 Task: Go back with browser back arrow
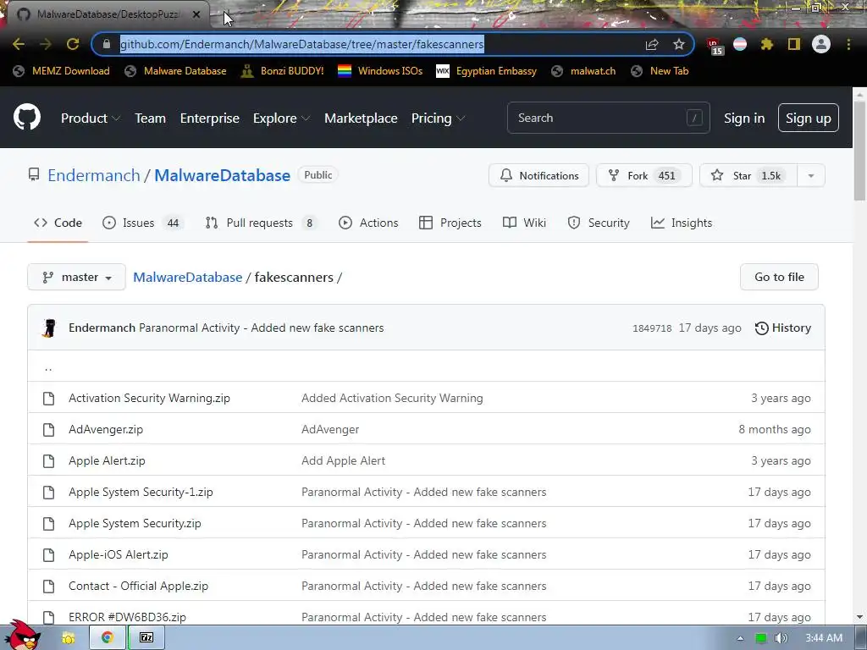[19, 44]
